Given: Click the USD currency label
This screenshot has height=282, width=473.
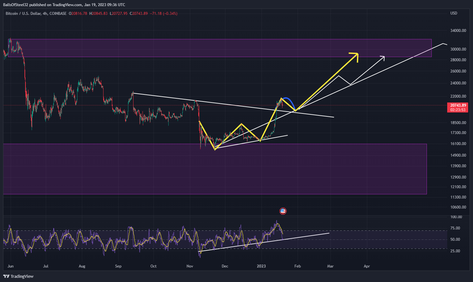Looking at the screenshot, I should (454, 13).
